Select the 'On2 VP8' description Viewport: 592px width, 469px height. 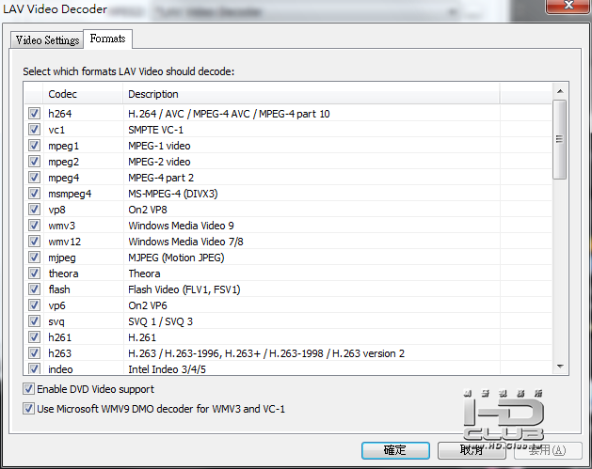(148, 210)
